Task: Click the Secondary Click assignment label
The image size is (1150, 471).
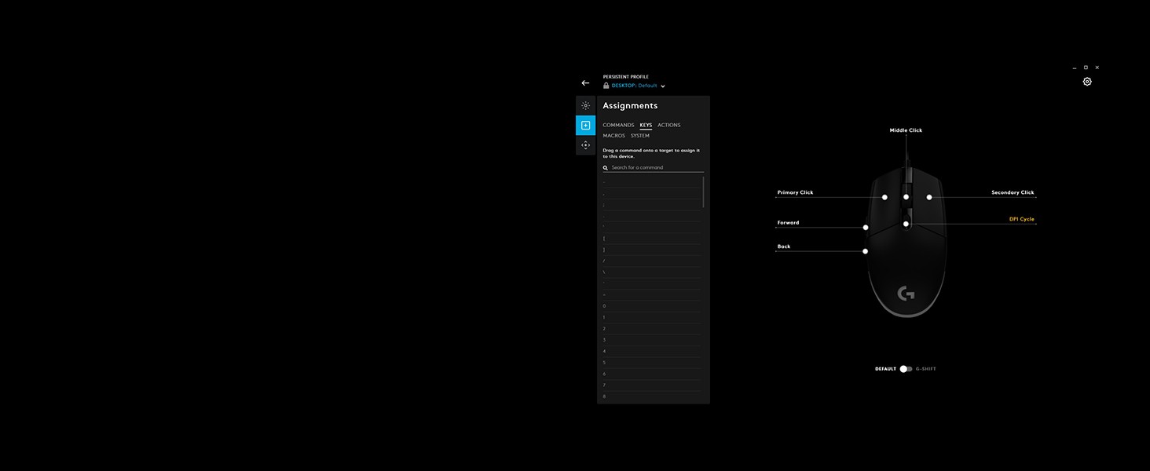Action: click(x=1013, y=192)
